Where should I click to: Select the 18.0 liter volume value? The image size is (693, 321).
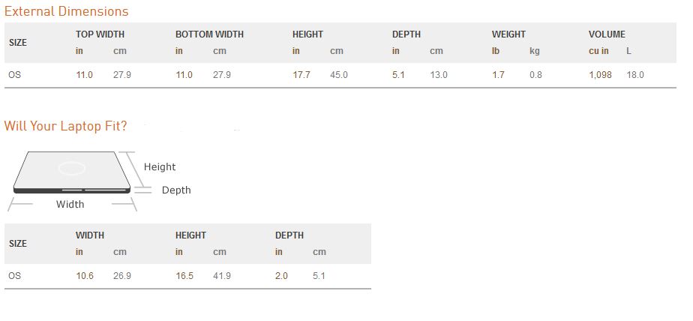[635, 75]
